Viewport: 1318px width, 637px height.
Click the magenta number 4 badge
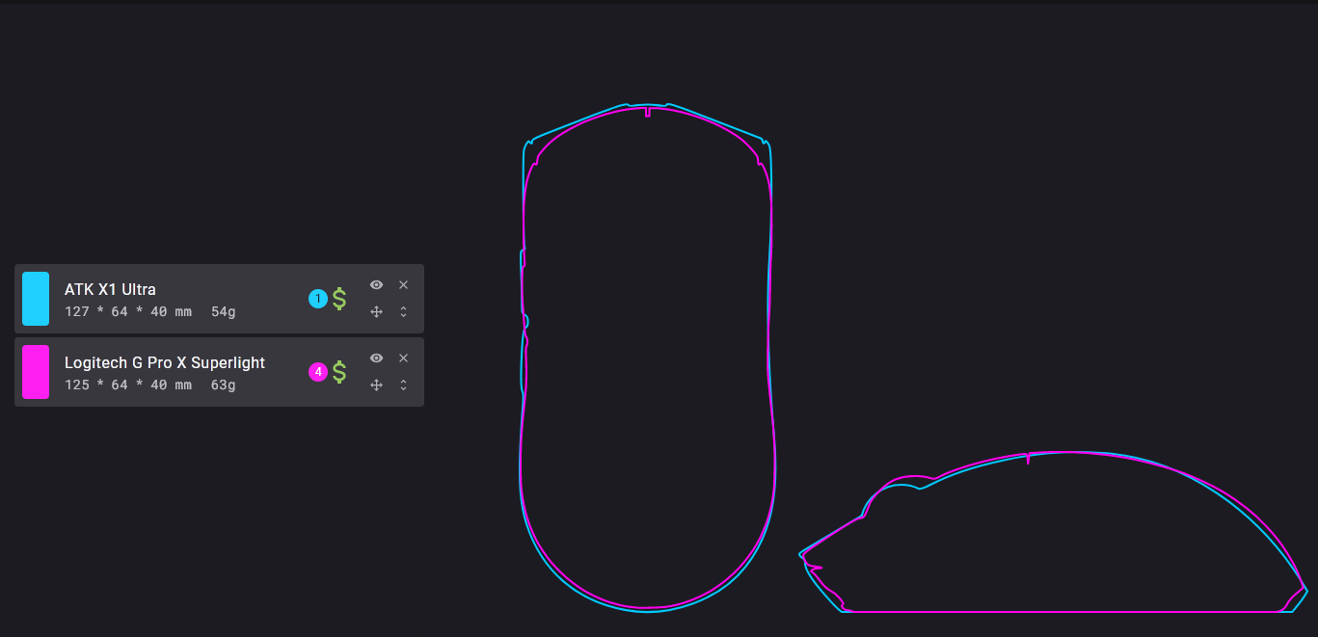[318, 372]
